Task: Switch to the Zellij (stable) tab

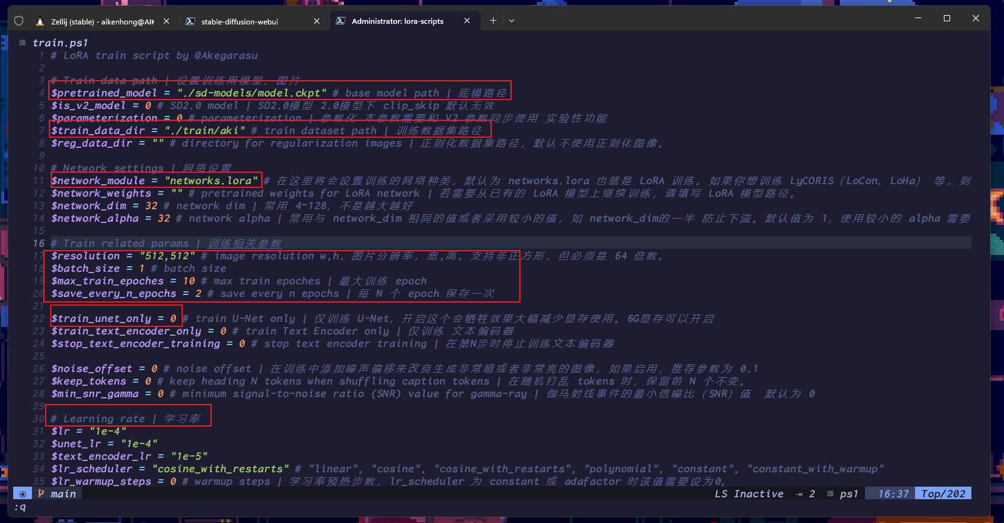Action: pos(103,21)
